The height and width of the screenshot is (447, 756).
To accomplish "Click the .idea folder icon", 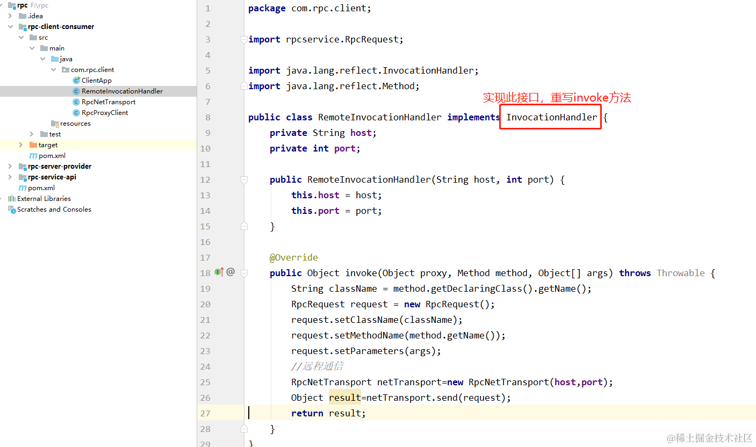I will pos(23,16).
